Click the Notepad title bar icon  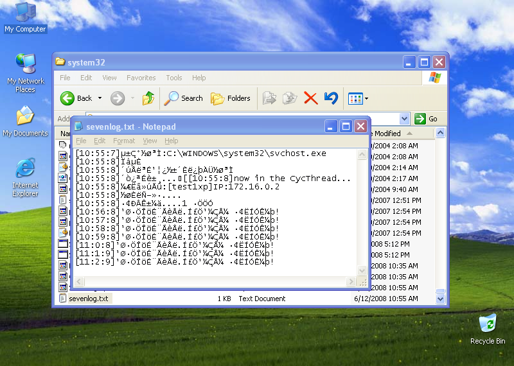pos(78,126)
